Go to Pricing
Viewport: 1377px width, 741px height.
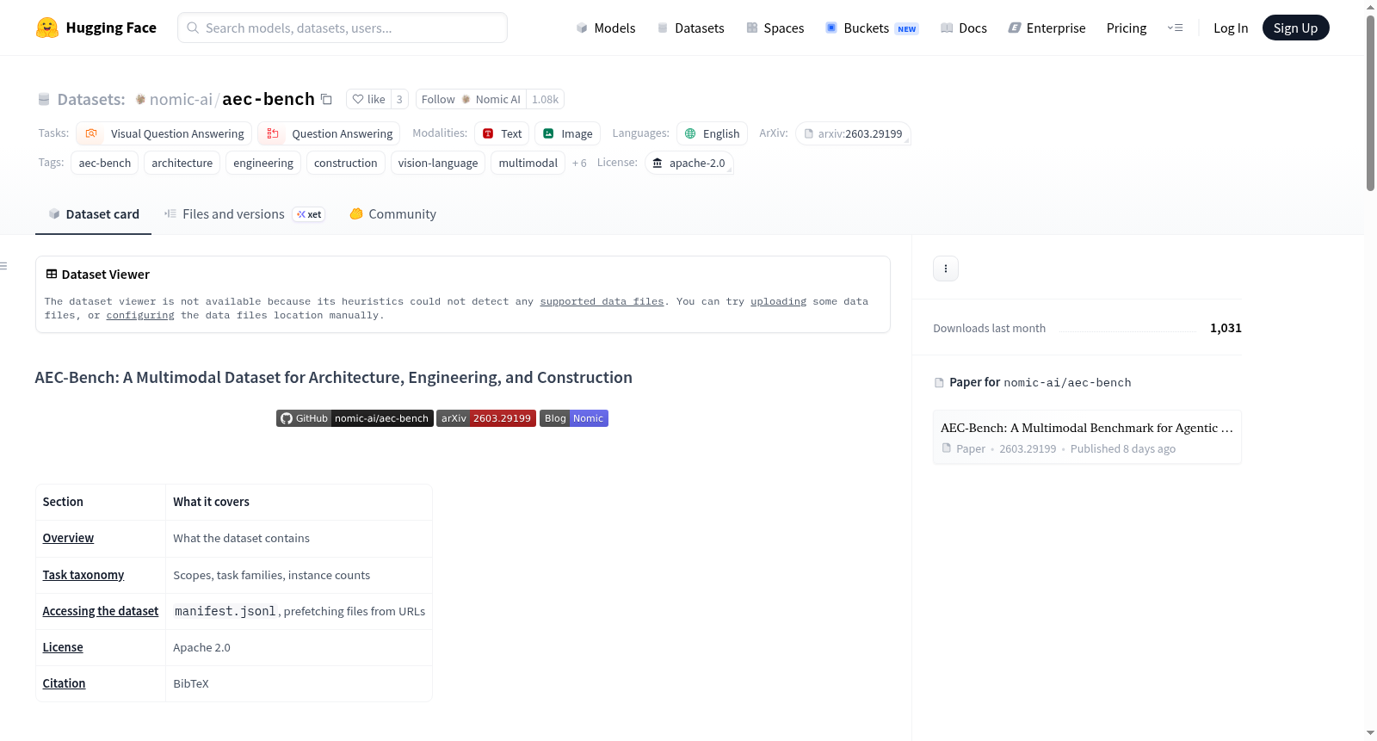coord(1127,28)
